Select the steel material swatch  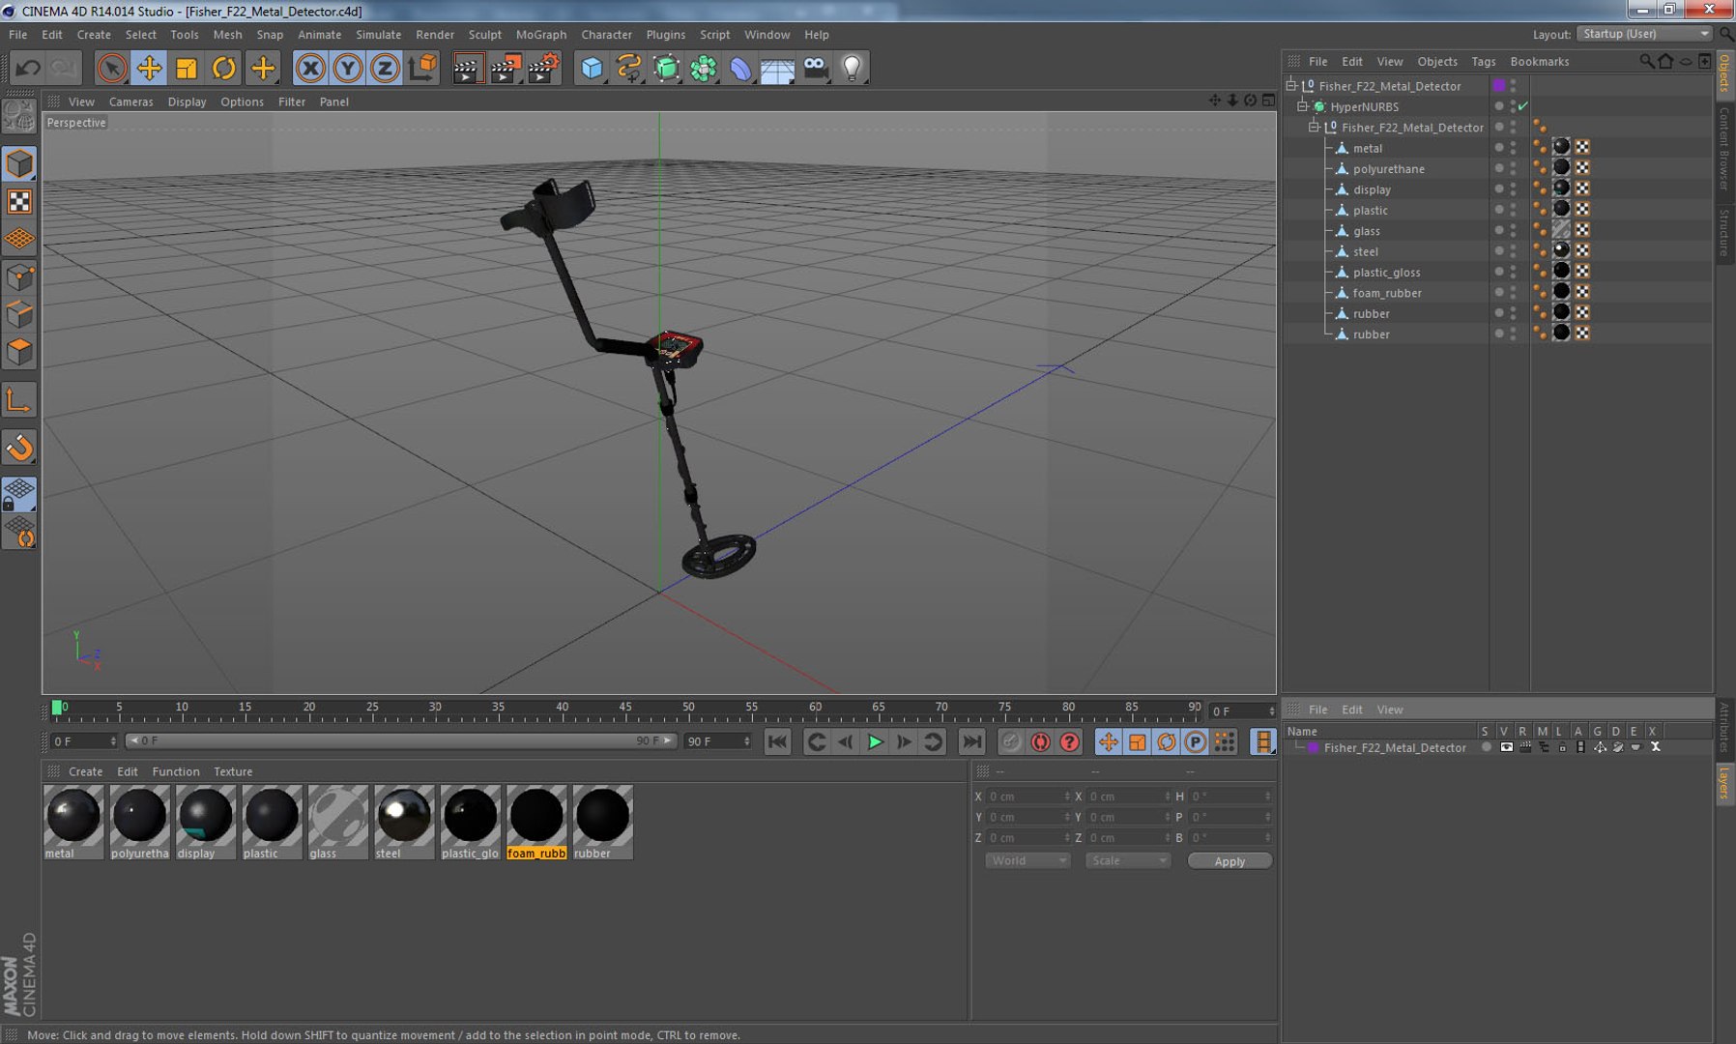click(404, 822)
